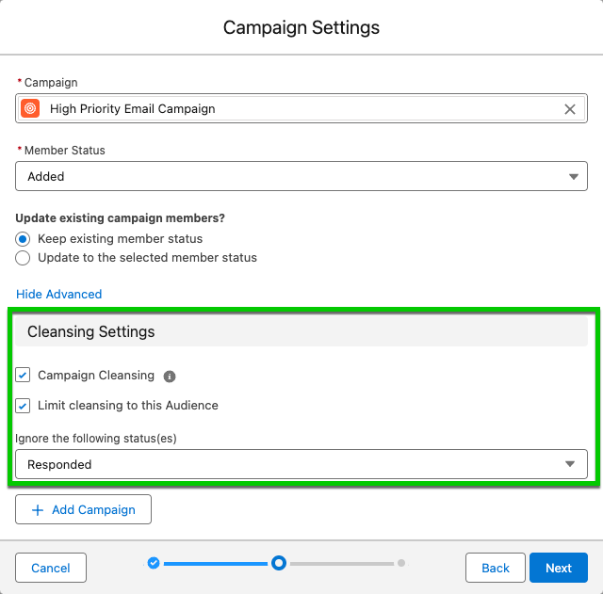Open the Ignore the following status(es) dropdown
The image size is (603, 594).
pyautogui.click(x=301, y=464)
